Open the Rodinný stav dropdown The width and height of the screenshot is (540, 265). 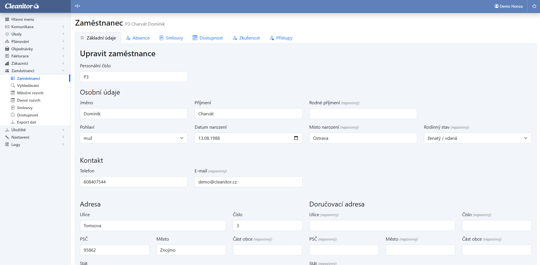click(477, 138)
